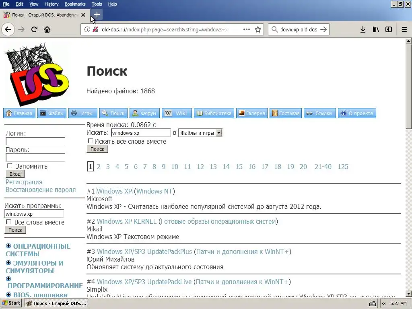Click the page vertical scrollbar thumb
Image resolution: width=412 pixels, height=309 pixels.
coord(409,87)
